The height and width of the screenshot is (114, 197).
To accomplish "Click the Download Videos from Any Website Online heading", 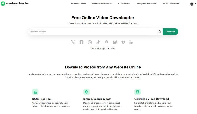I will tap(103, 67).
